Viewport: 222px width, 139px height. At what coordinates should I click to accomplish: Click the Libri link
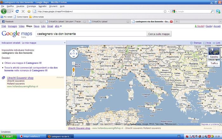(x=43, y=26)
